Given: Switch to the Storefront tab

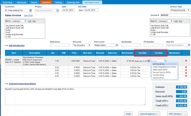Looking at the screenshot, I should (x=46, y=3).
